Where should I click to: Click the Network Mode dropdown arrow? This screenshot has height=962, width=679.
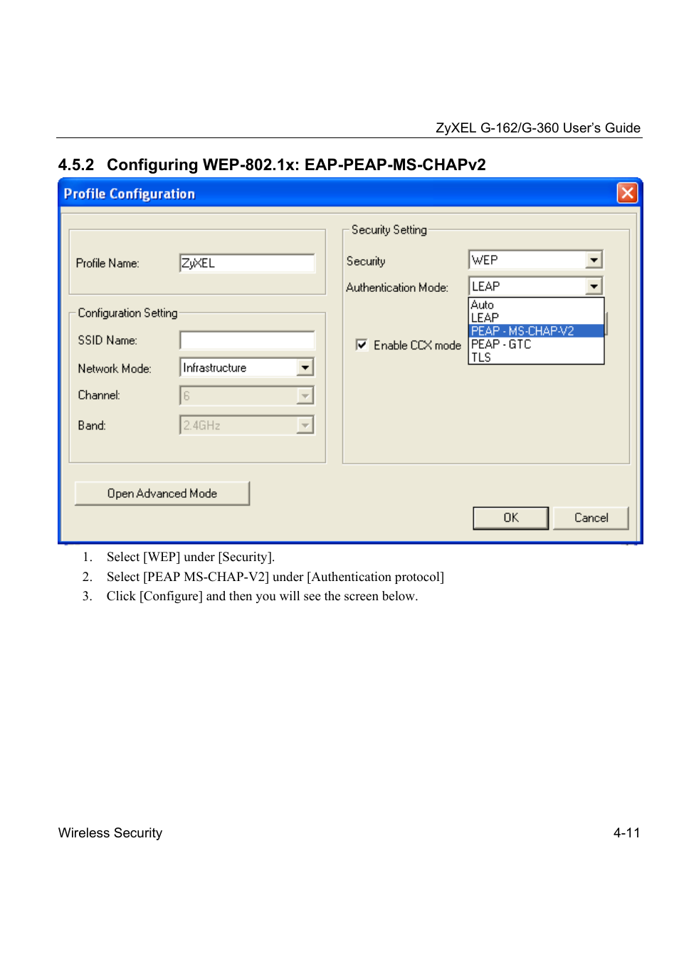point(305,367)
